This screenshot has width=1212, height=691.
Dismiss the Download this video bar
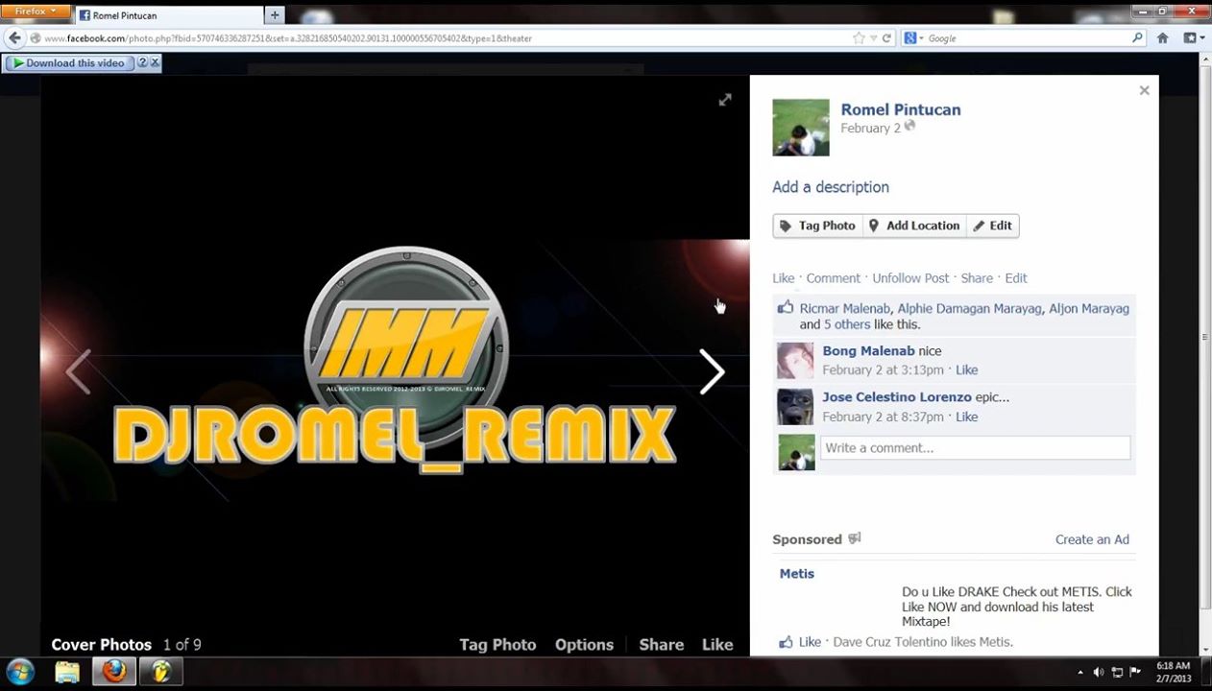(x=155, y=62)
